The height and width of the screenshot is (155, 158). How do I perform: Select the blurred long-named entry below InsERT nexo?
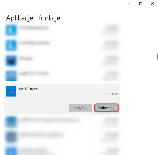coord(49,120)
